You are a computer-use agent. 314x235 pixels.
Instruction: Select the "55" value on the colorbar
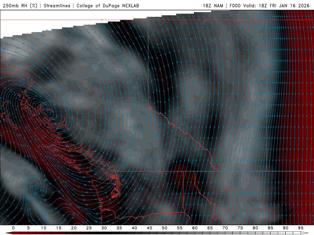point(180,228)
